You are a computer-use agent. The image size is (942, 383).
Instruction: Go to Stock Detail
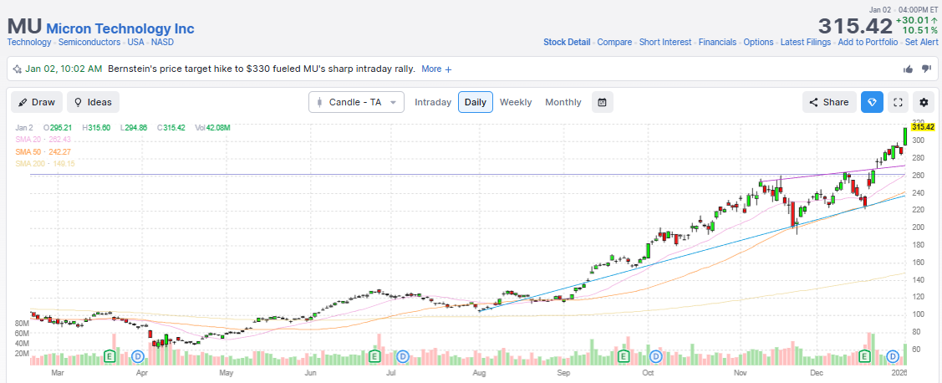[567, 42]
